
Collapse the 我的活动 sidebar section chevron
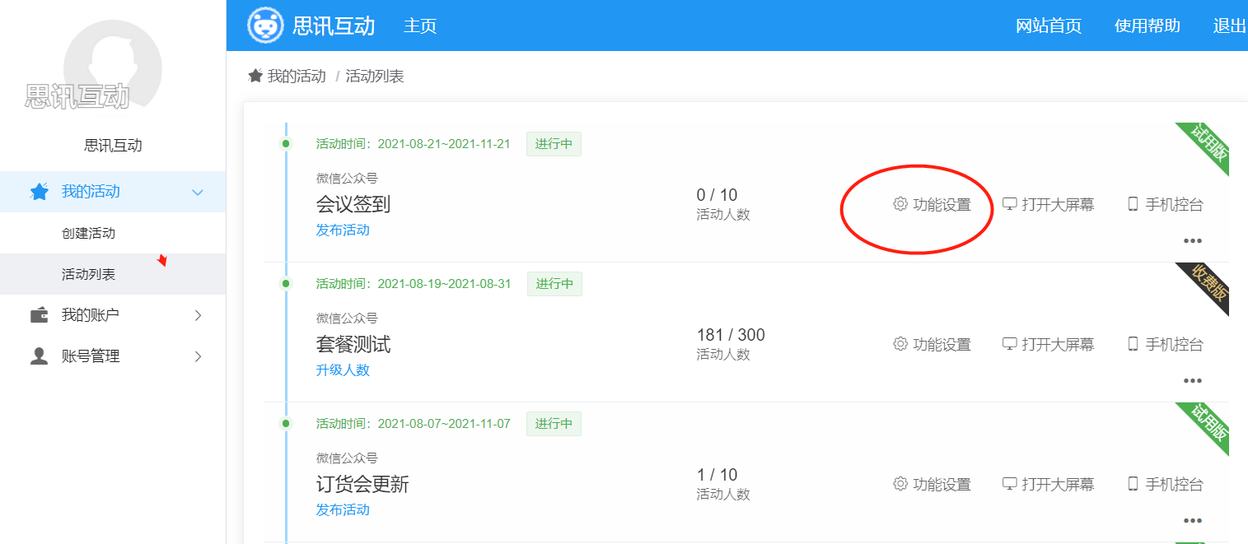click(x=198, y=192)
